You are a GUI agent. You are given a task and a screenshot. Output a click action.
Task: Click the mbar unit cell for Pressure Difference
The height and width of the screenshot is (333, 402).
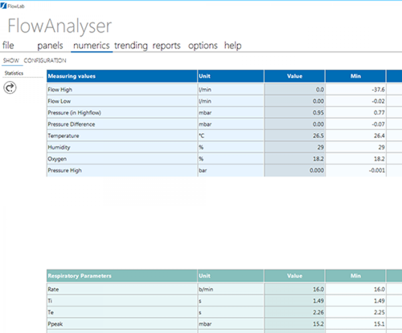click(231, 124)
